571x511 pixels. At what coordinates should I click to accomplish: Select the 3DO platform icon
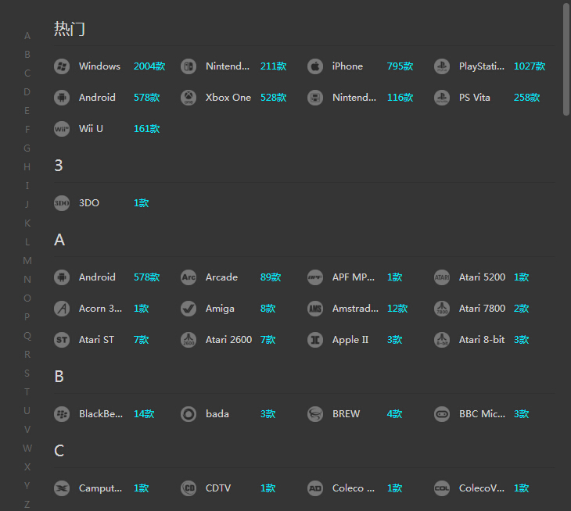pos(62,203)
